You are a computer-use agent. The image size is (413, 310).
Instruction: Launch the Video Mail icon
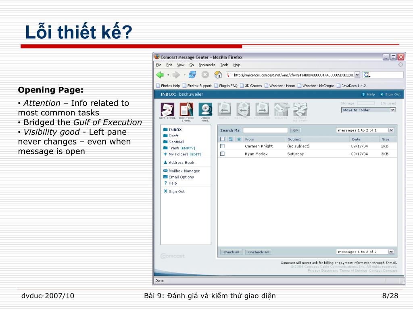pyautogui.click(x=205, y=109)
